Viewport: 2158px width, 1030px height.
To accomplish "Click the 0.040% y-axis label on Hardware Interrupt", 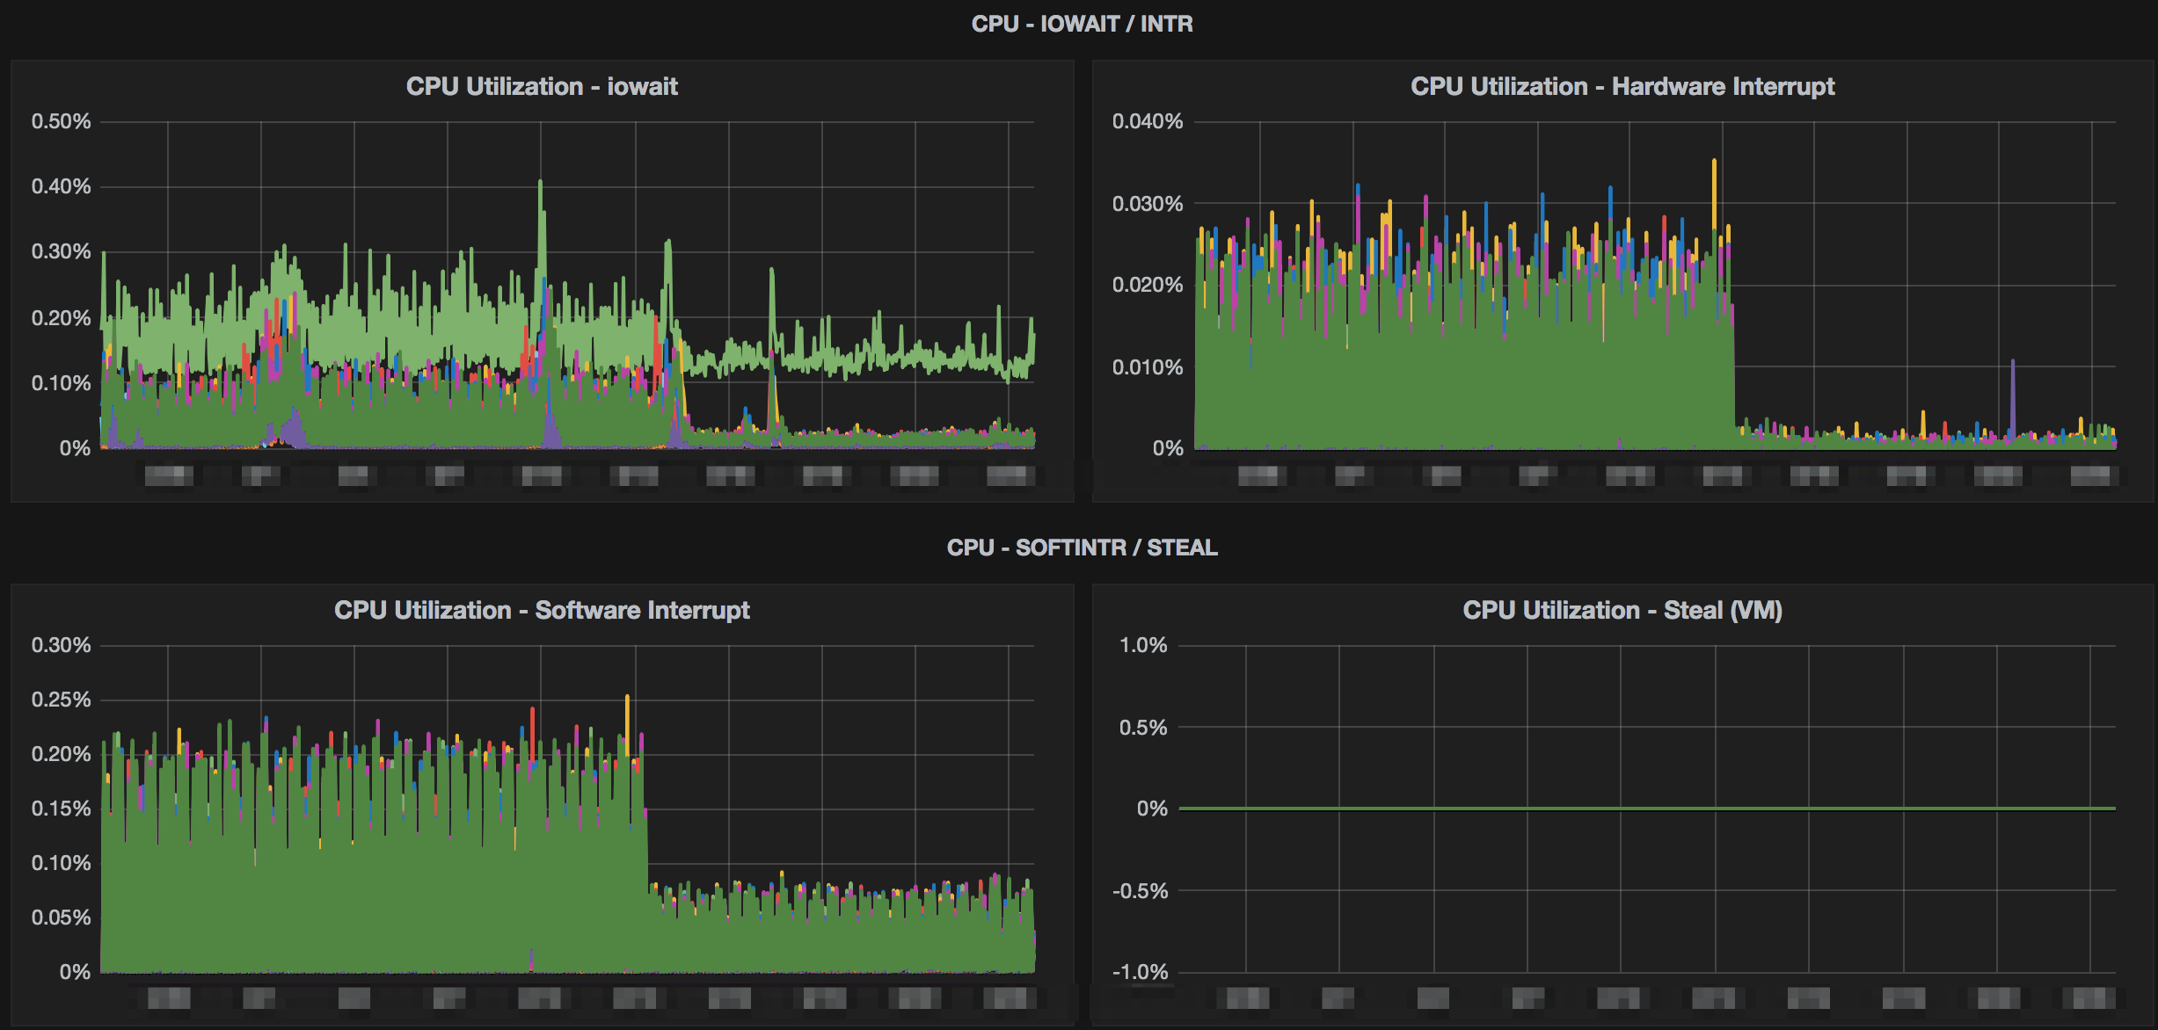I will [1147, 121].
